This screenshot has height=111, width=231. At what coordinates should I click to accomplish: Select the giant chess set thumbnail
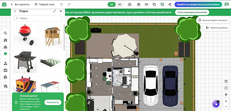pos(51,61)
